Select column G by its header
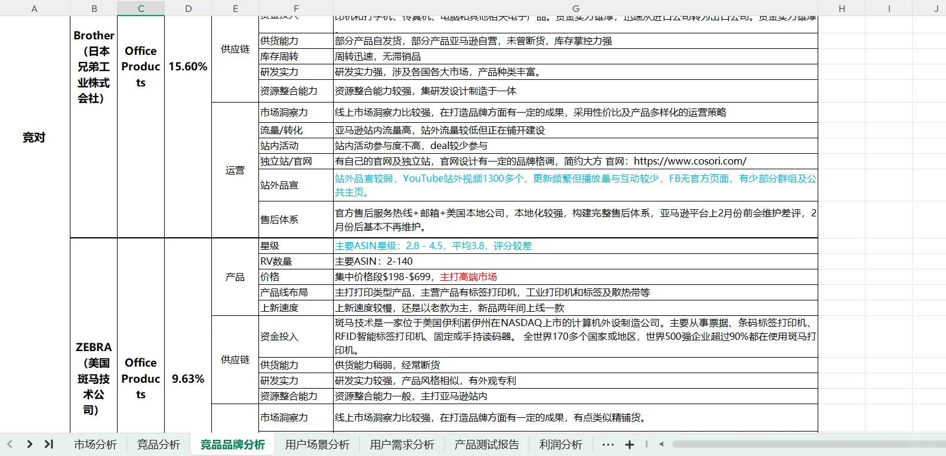This screenshot has width=946, height=456. (575, 8)
